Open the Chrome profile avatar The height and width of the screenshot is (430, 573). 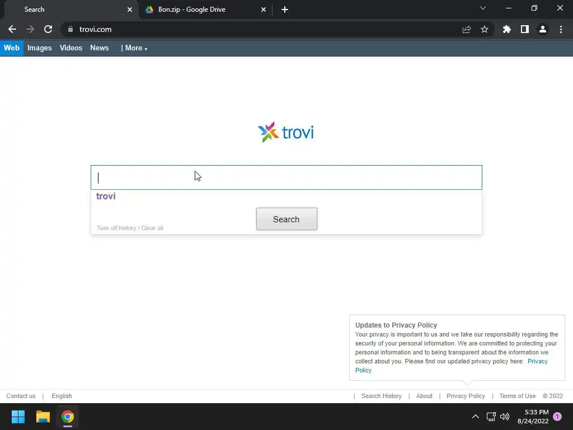[x=543, y=29]
